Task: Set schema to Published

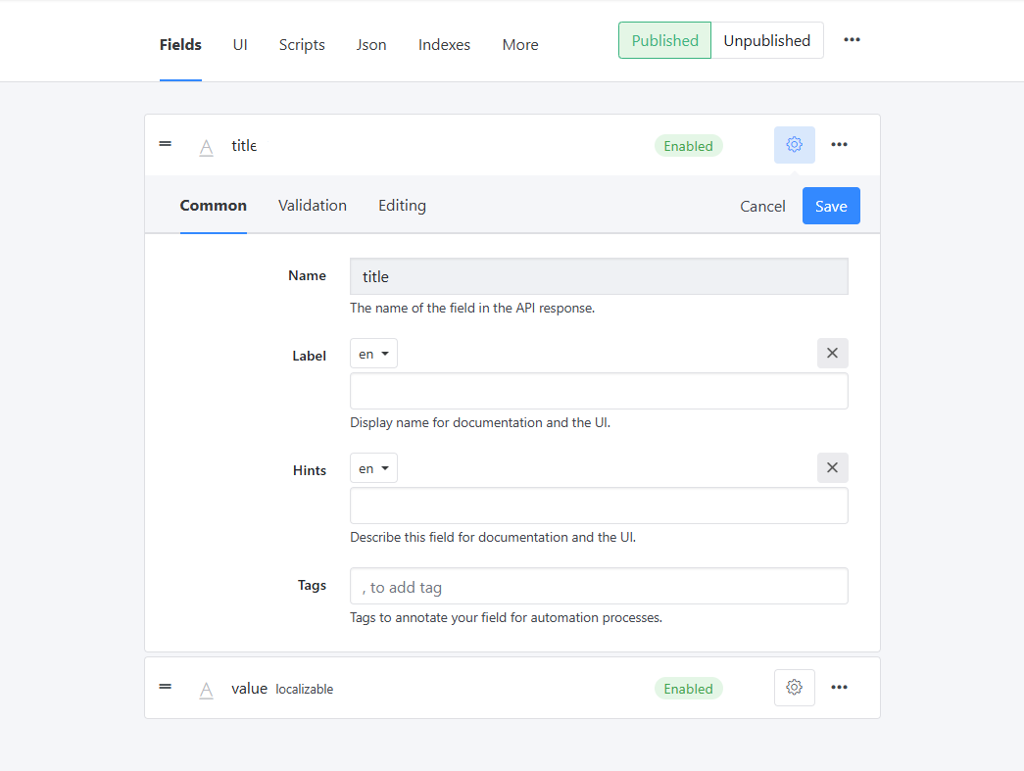Action: coord(664,40)
